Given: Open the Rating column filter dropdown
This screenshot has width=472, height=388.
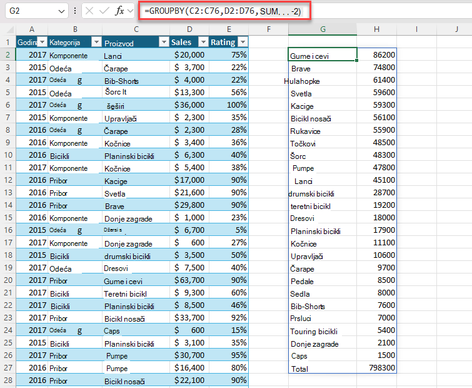Looking at the screenshot, I should click(243, 42).
